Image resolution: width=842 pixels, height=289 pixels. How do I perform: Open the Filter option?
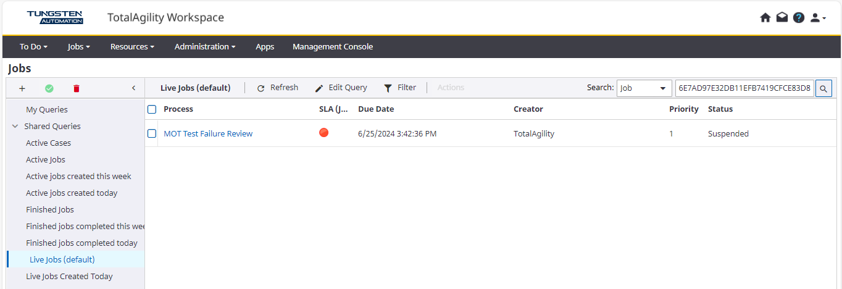click(400, 88)
